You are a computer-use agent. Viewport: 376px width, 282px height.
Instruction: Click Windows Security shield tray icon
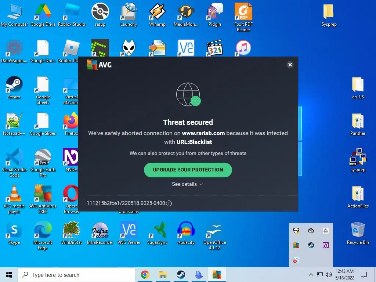tap(296, 231)
